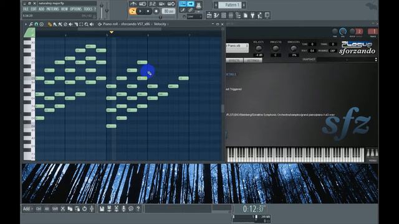
Task: Adjust the main volume slider
Action: pos(102,10)
